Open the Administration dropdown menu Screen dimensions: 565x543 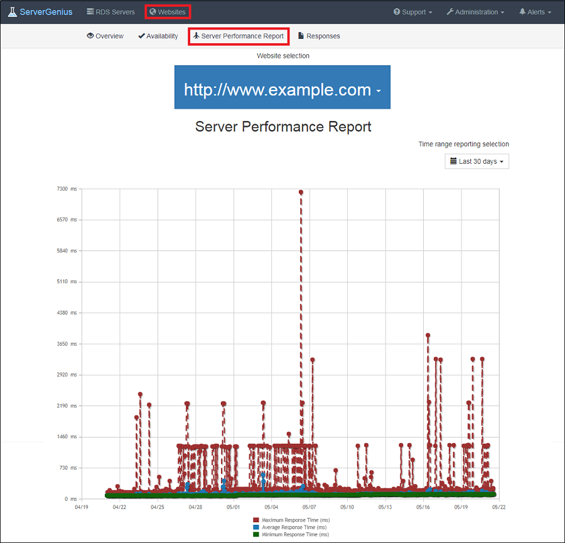[x=475, y=11]
